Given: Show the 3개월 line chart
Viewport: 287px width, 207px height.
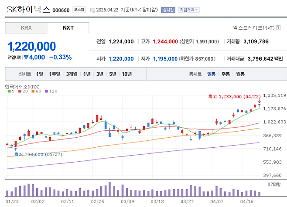Looking at the screenshot, I should [x=72, y=74].
